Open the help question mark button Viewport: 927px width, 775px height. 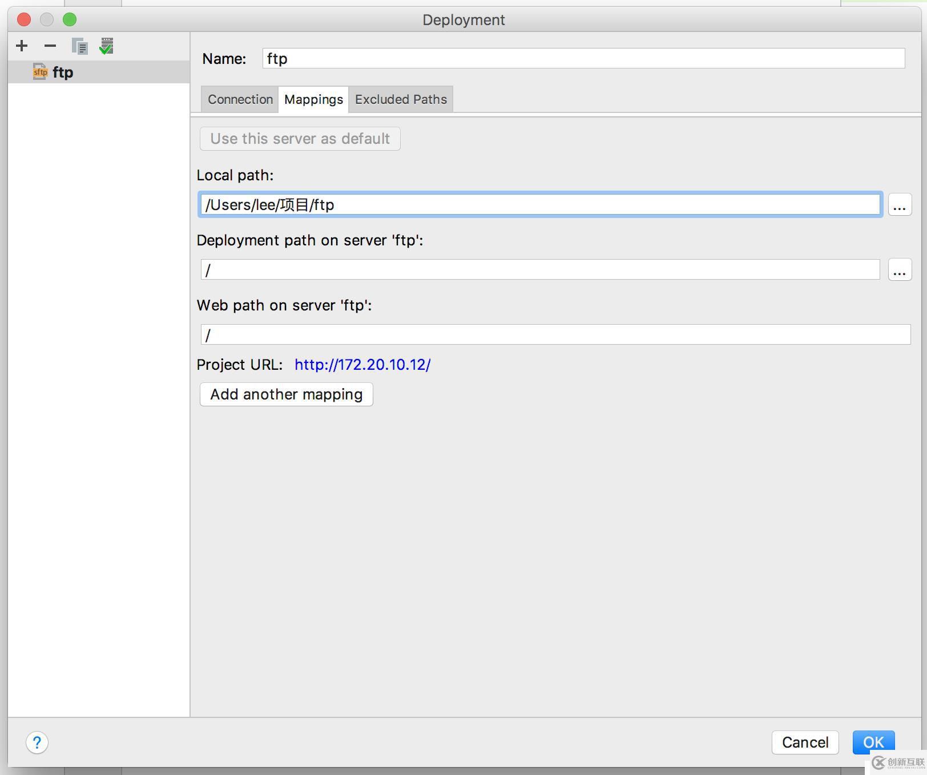coord(37,742)
